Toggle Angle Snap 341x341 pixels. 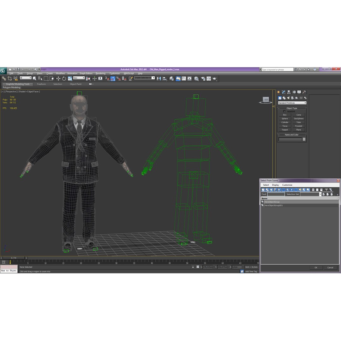point(113,79)
